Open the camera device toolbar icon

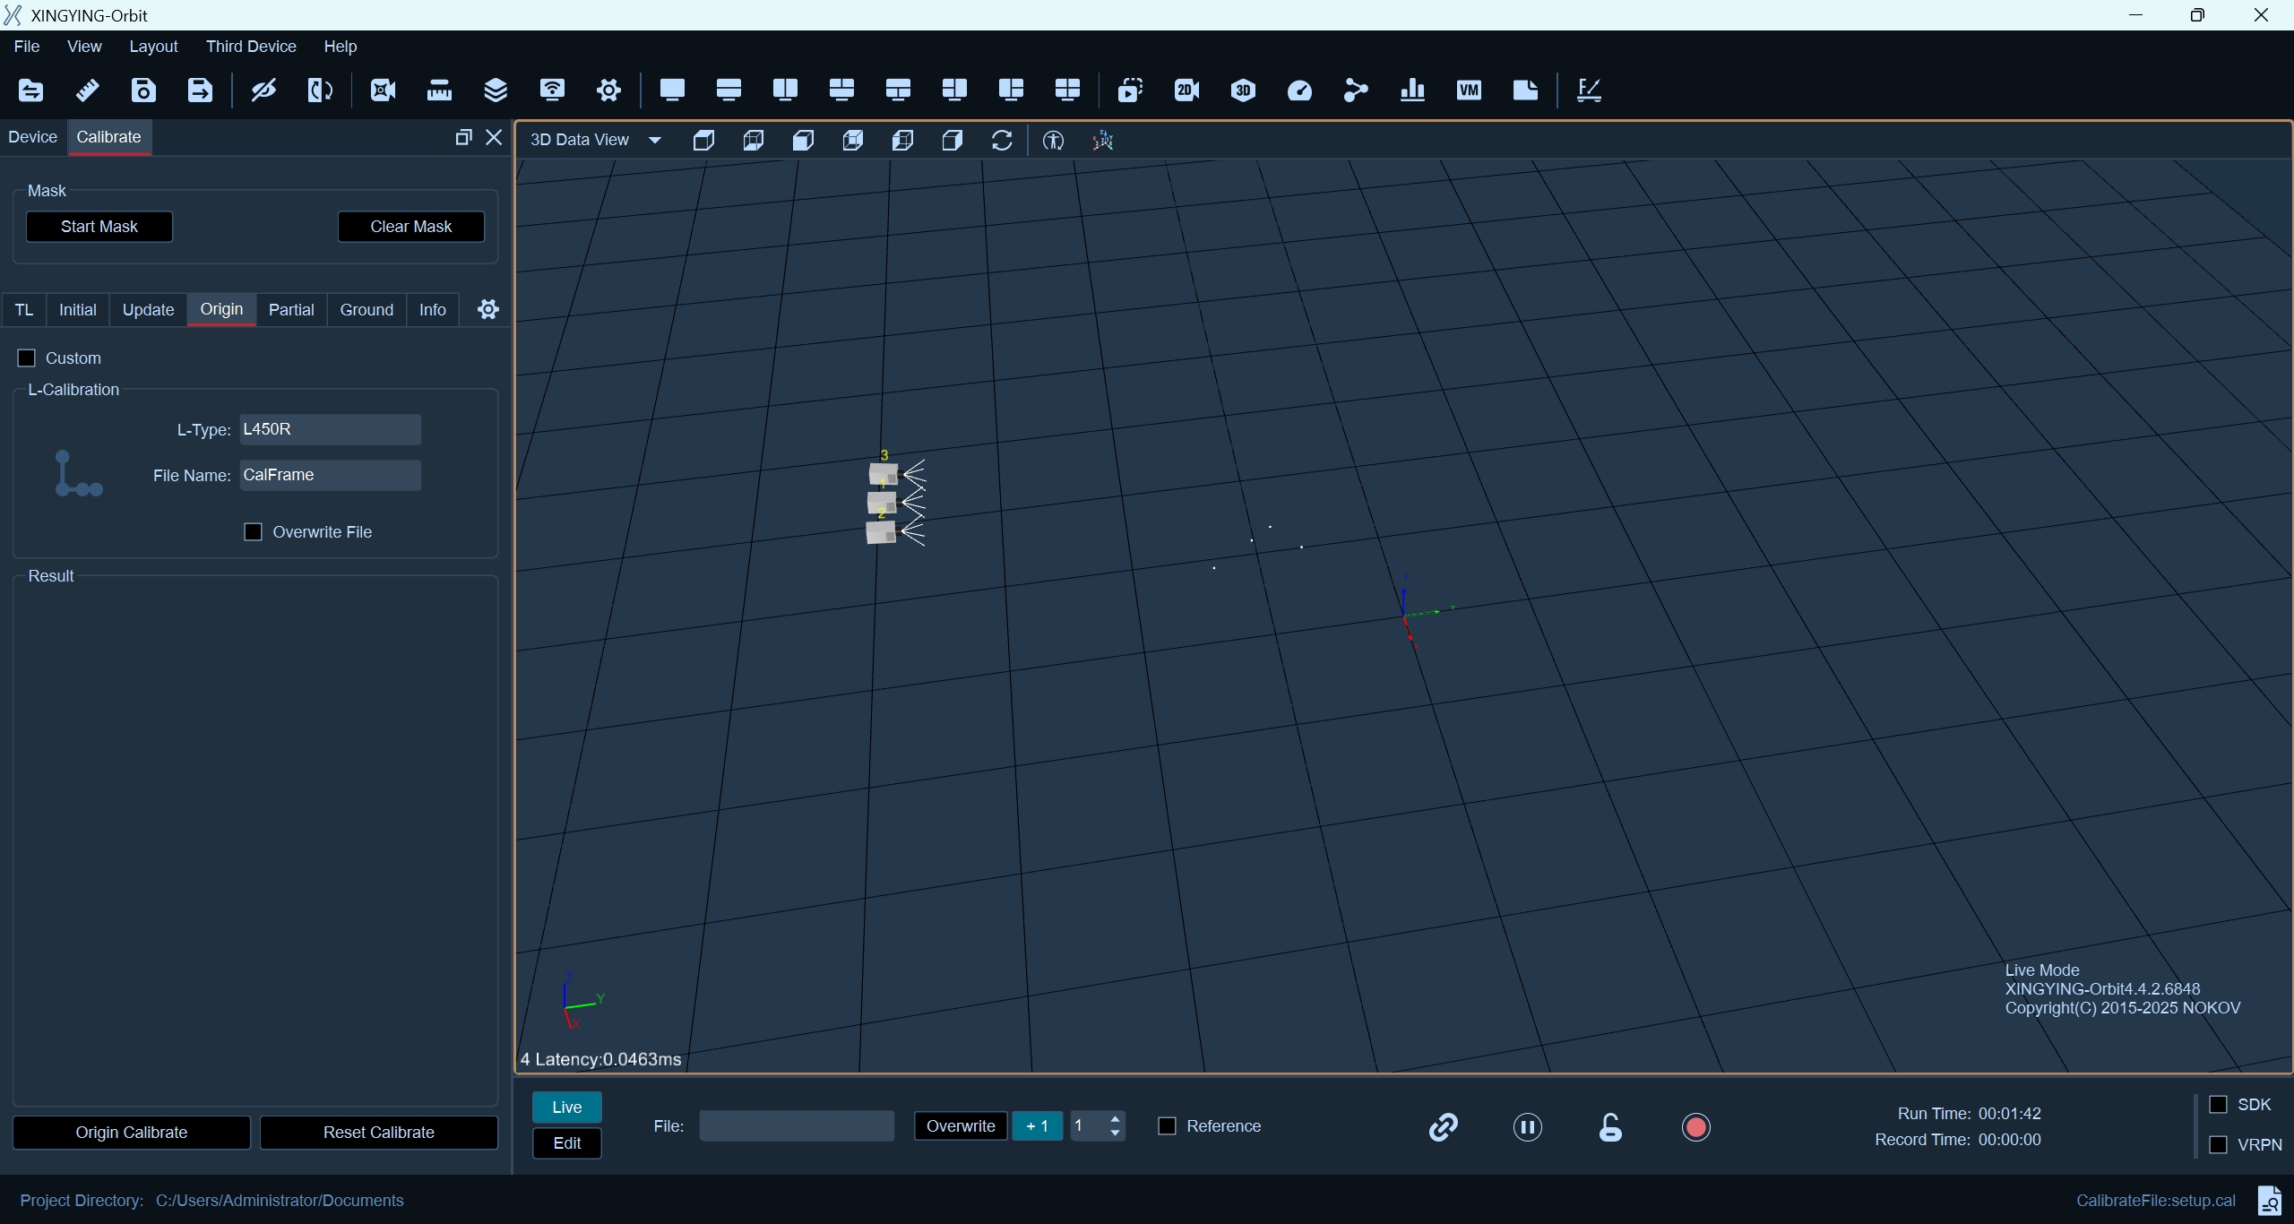click(383, 90)
